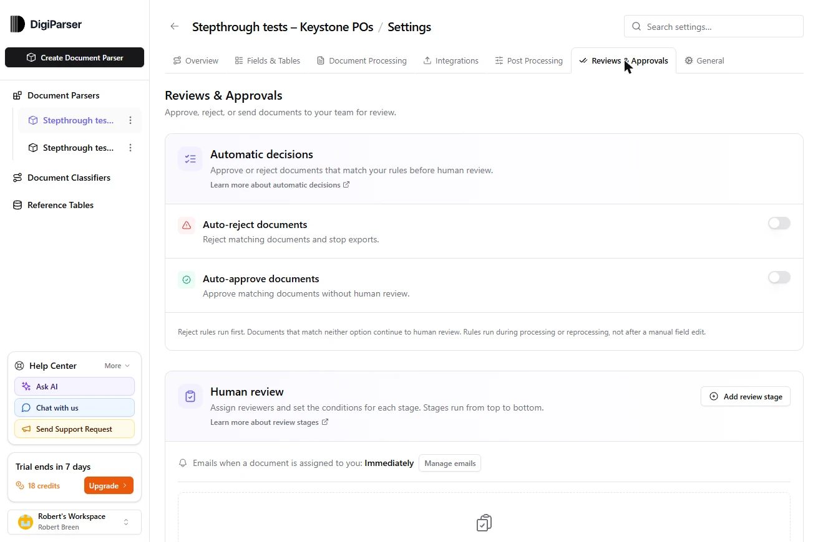
Task: Click the DigiParser logo
Action: tap(46, 24)
